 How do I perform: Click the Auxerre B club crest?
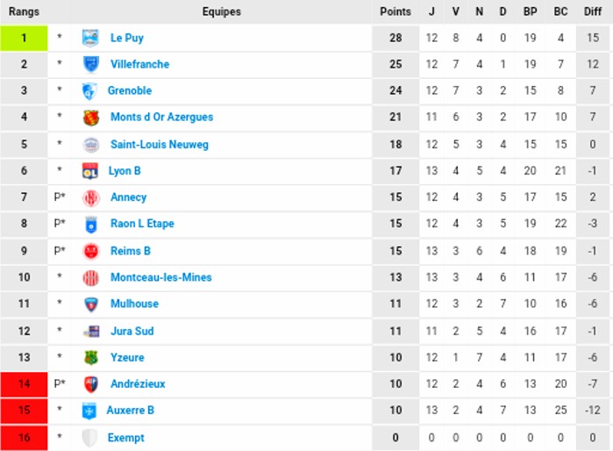point(89,411)
